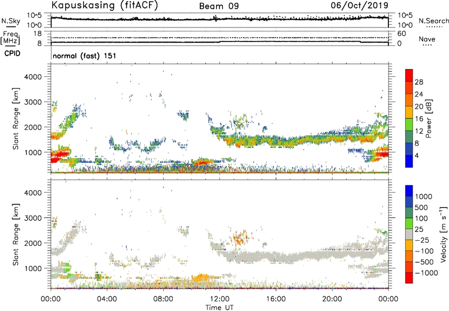Click the 60 tick on Nave axis

coord(401,34)
